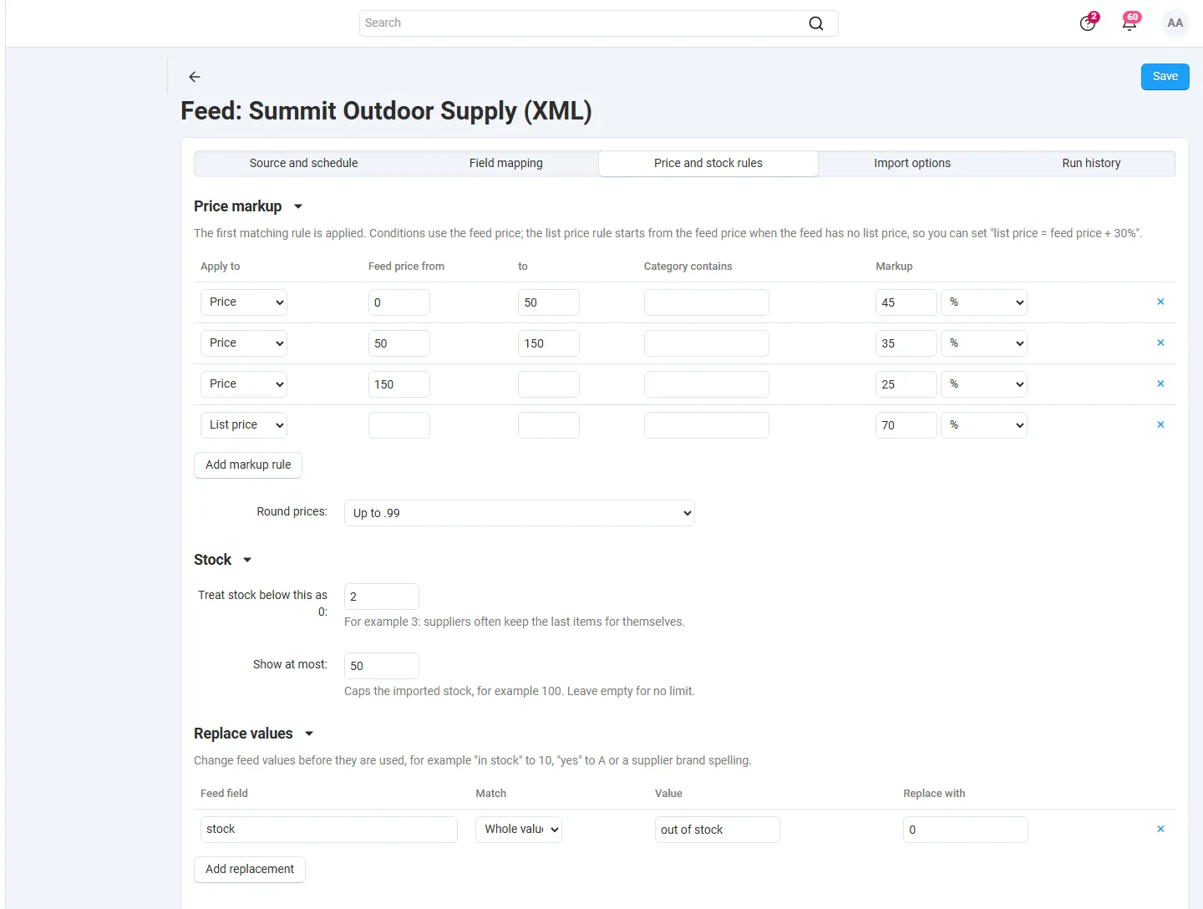This screenshot has width=1203, height=909.
Task: Click the markup value field showing 25
Action: point(906,384)
